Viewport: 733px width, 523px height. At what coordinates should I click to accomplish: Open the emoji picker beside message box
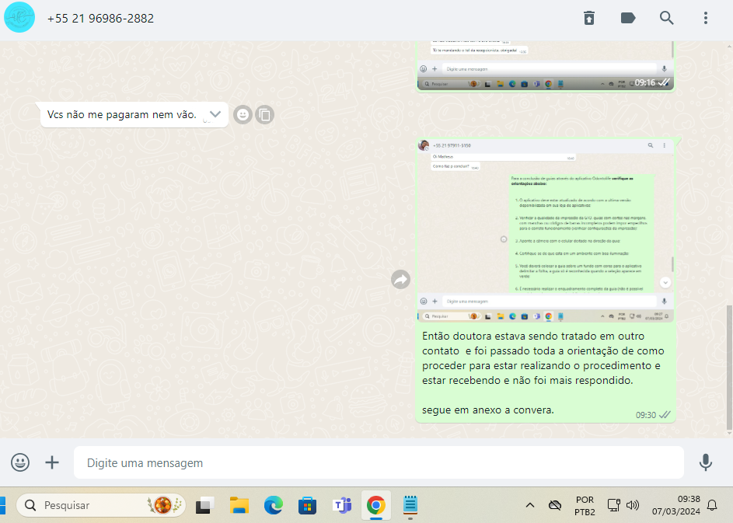[x=20, y=462]
